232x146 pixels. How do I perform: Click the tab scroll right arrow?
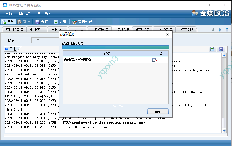pyautogui.click(x=220, y=30)
